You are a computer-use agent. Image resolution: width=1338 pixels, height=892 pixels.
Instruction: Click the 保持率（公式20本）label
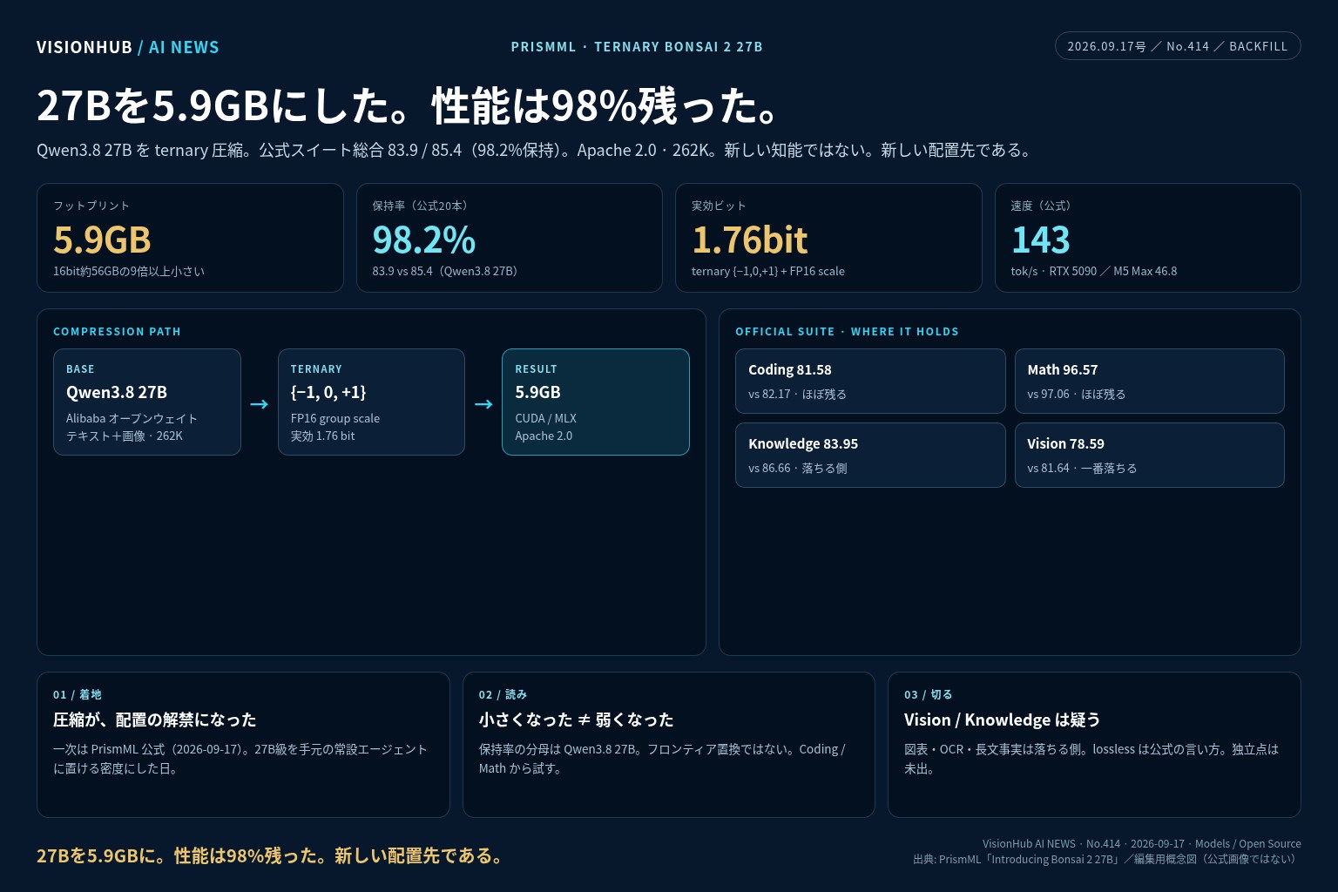pos(422,206)
